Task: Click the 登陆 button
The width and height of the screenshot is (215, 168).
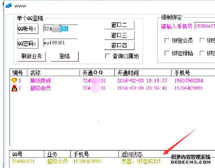Action: (65, 56)
